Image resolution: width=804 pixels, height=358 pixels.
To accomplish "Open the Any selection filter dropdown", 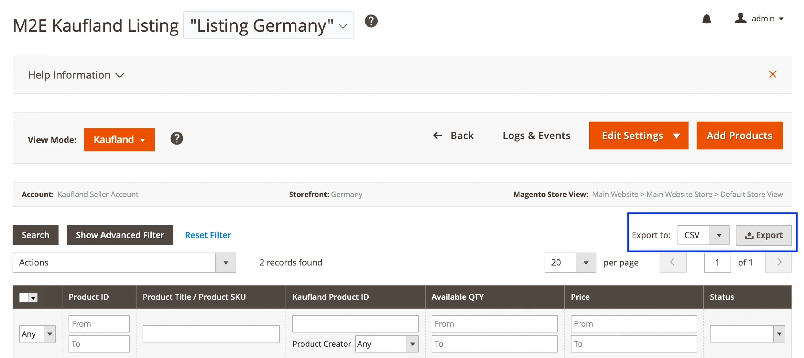I will 37,334.
